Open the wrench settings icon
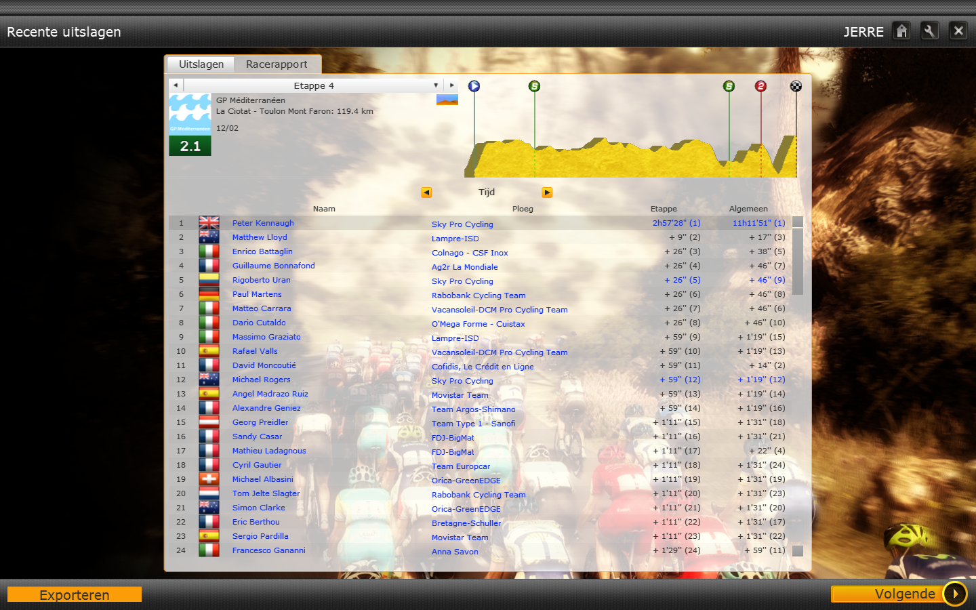The image size is (976, 610). click(x=930, y=31)
